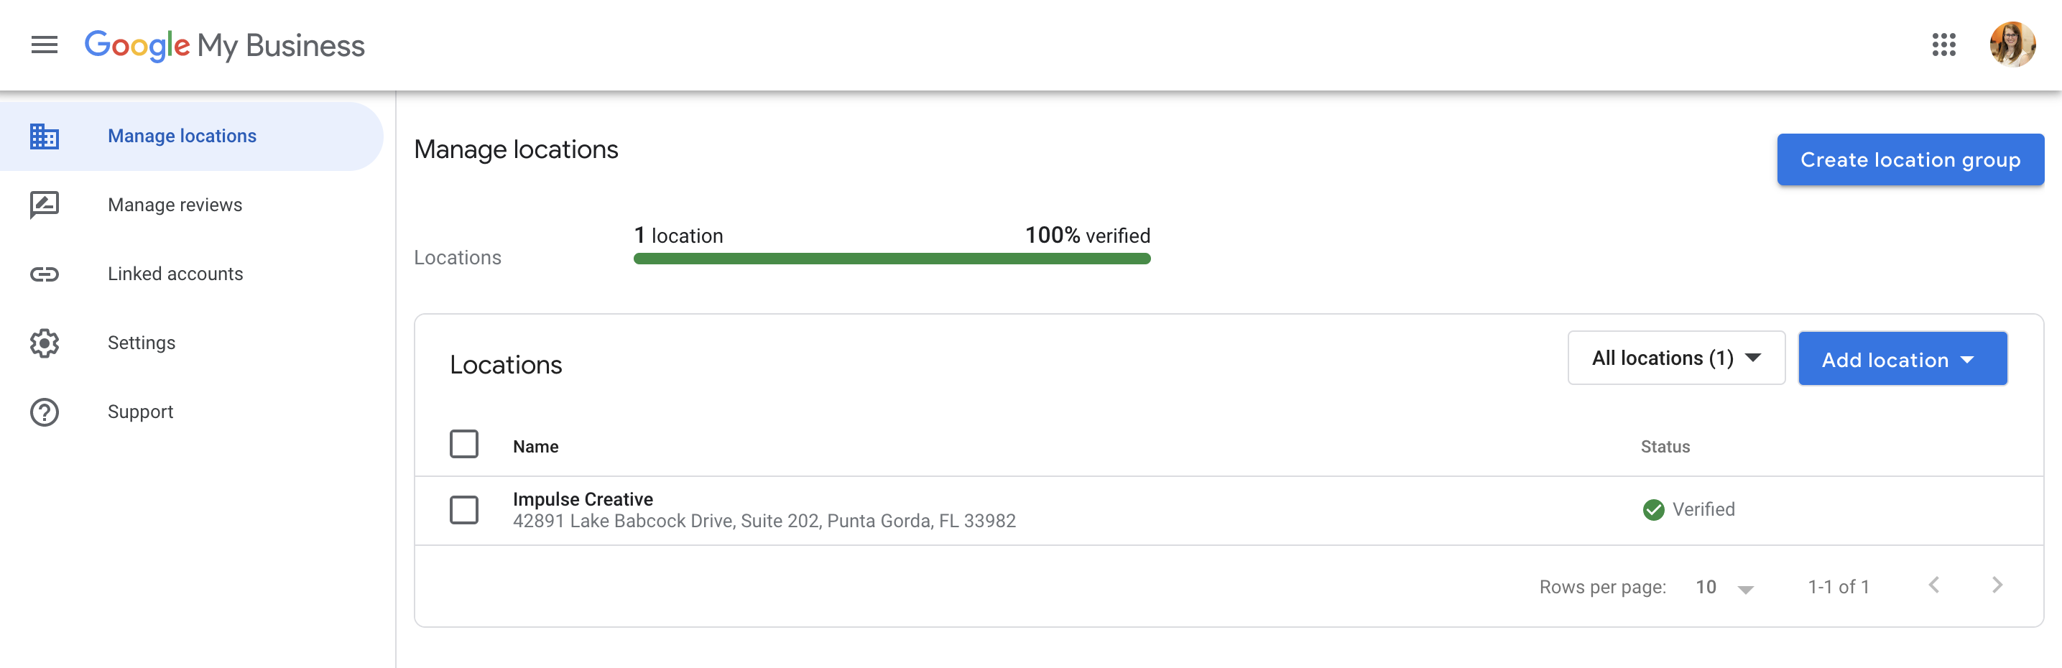Open the Google apps grid

1943,45
